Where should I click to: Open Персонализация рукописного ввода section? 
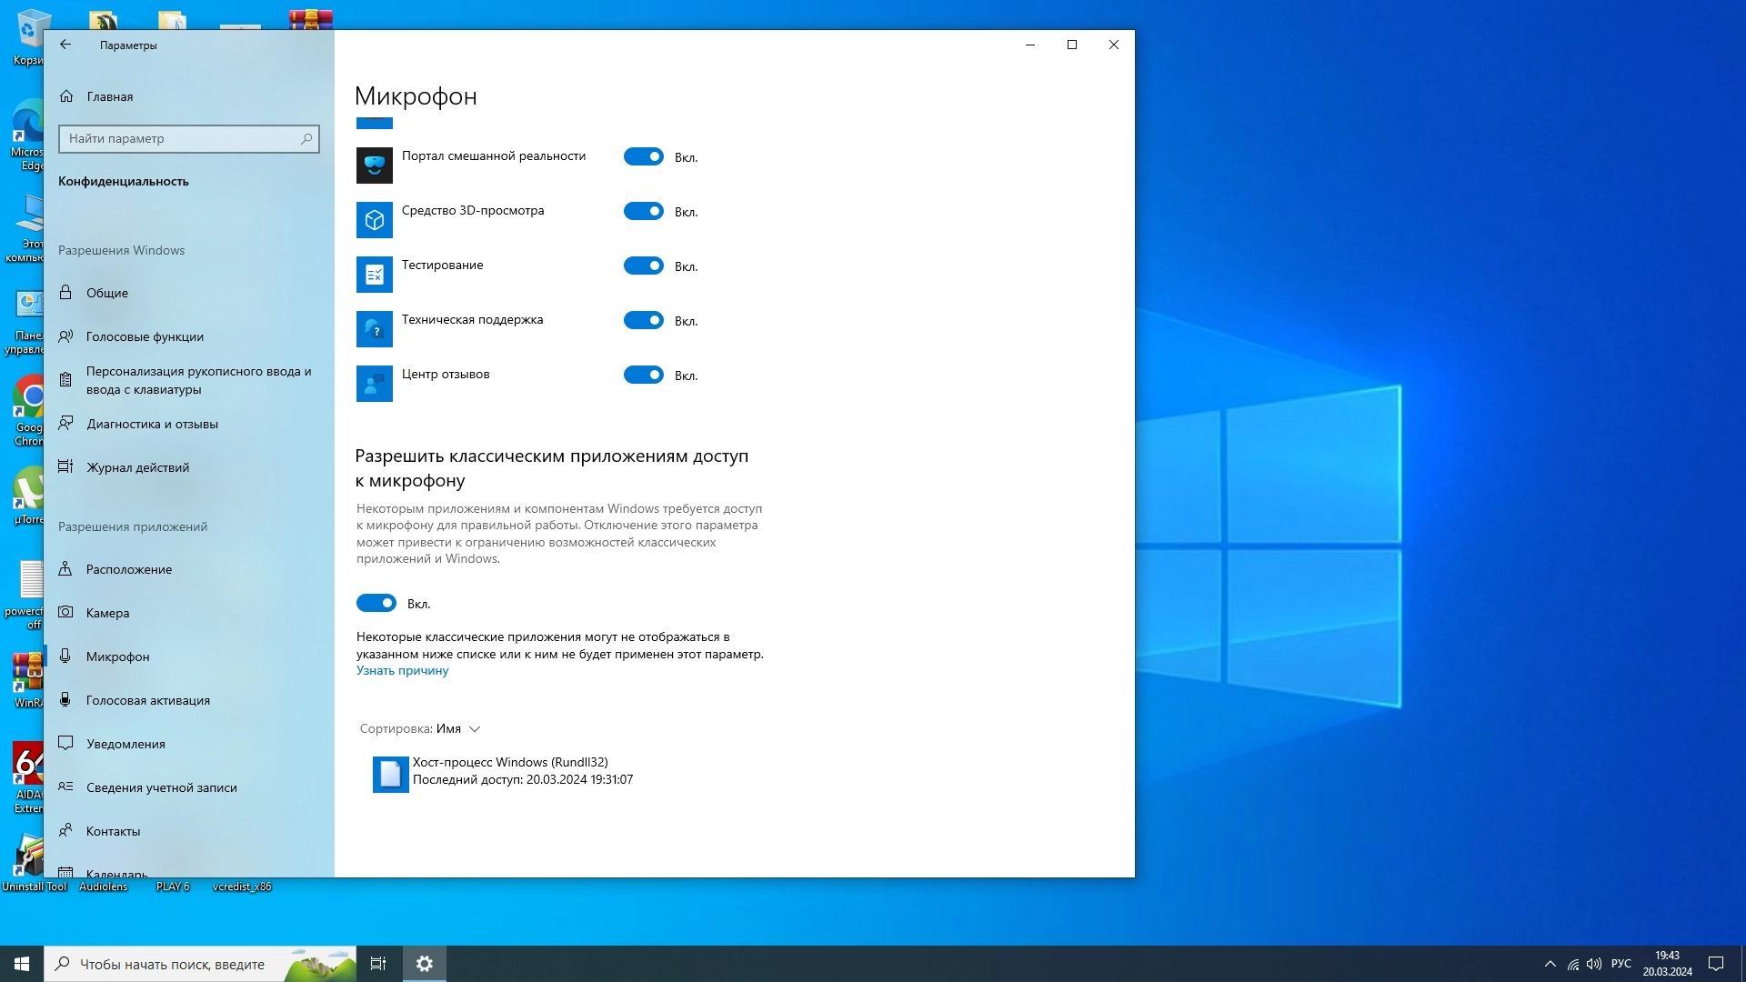(x=189, y=380)
